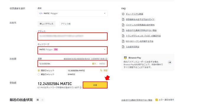This screenshot has width=201, height=108.
Task: Click the info icon beside network fee note
Action: click(80, 88)
